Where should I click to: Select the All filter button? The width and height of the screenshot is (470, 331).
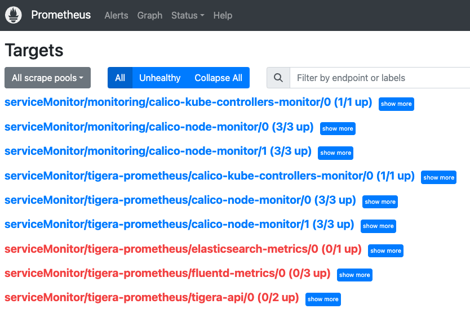point(120,78)
